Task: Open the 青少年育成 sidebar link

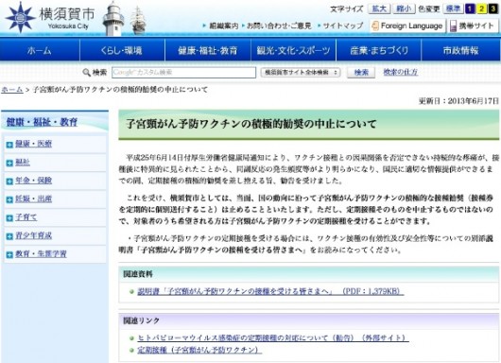Action: coord(33,235)
